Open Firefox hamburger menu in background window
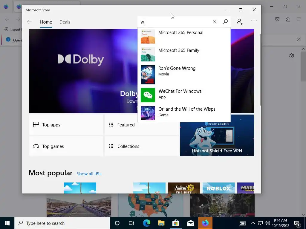 pos(299,19)
